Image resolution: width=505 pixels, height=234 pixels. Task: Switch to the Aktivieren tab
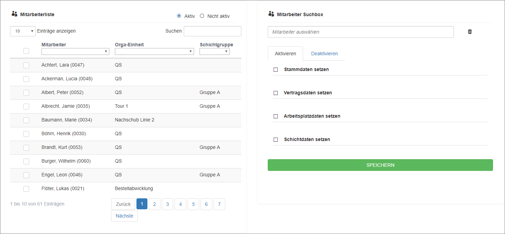(x=286, y=54)
